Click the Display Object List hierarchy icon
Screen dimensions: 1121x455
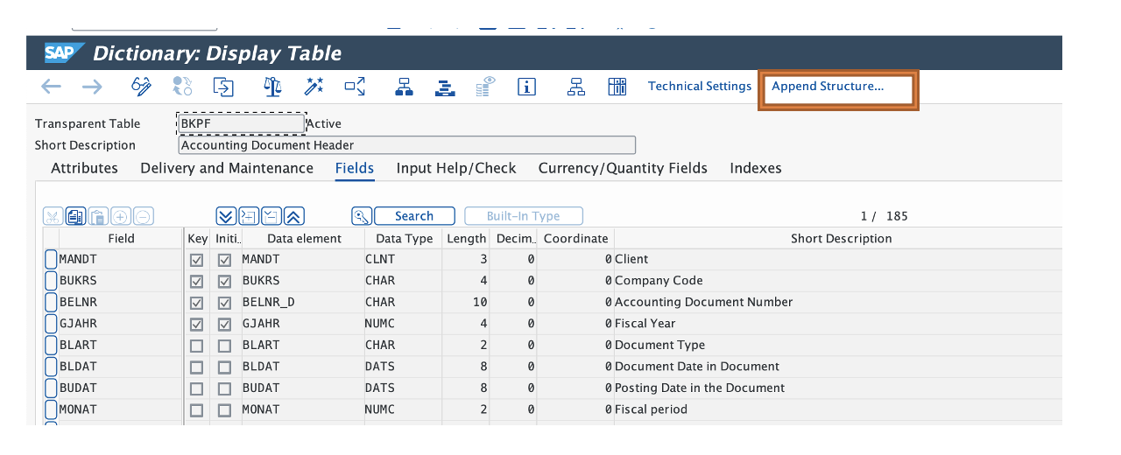coord(404,87)
